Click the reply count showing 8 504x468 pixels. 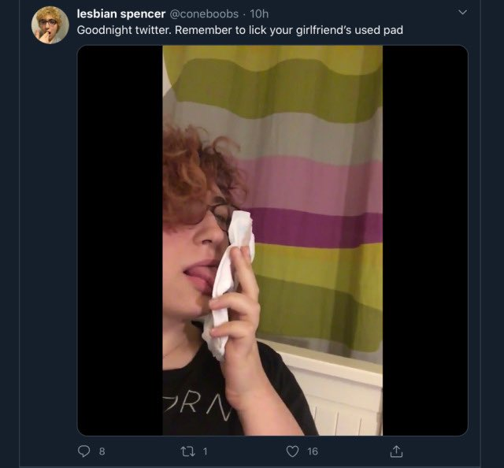point(102,451)
